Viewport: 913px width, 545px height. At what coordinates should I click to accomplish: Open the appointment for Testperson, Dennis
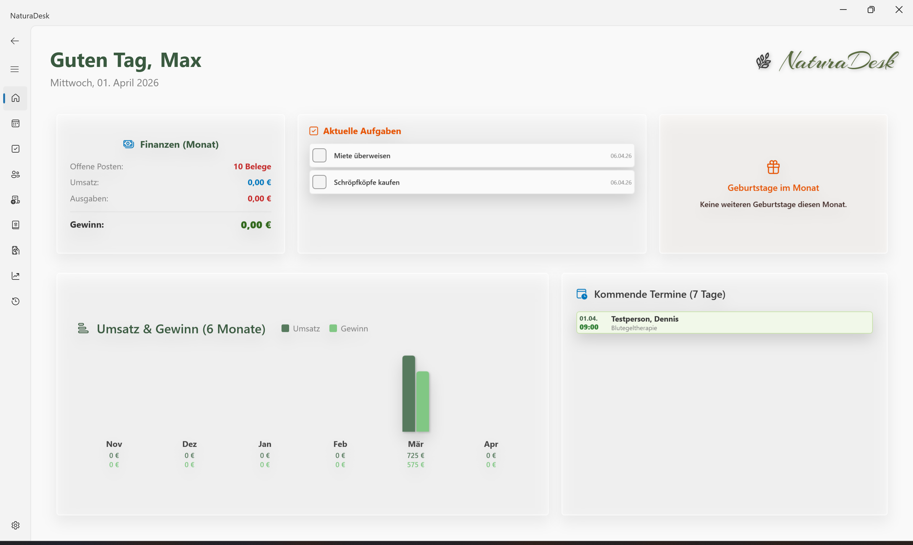724,322
